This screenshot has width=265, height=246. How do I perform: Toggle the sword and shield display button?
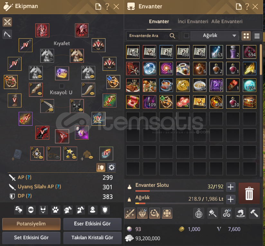click(x=101, y=167)
